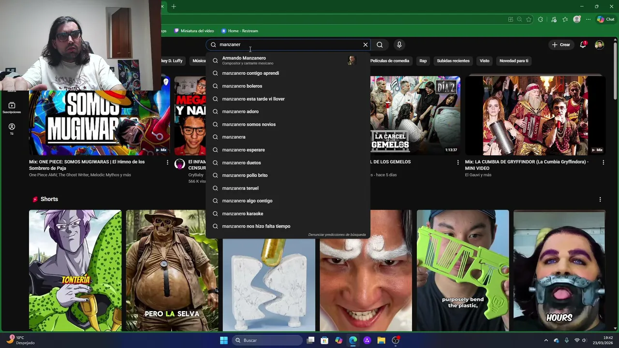Open the Edge profile icon
619x348 pixels.
pos(576,19)
